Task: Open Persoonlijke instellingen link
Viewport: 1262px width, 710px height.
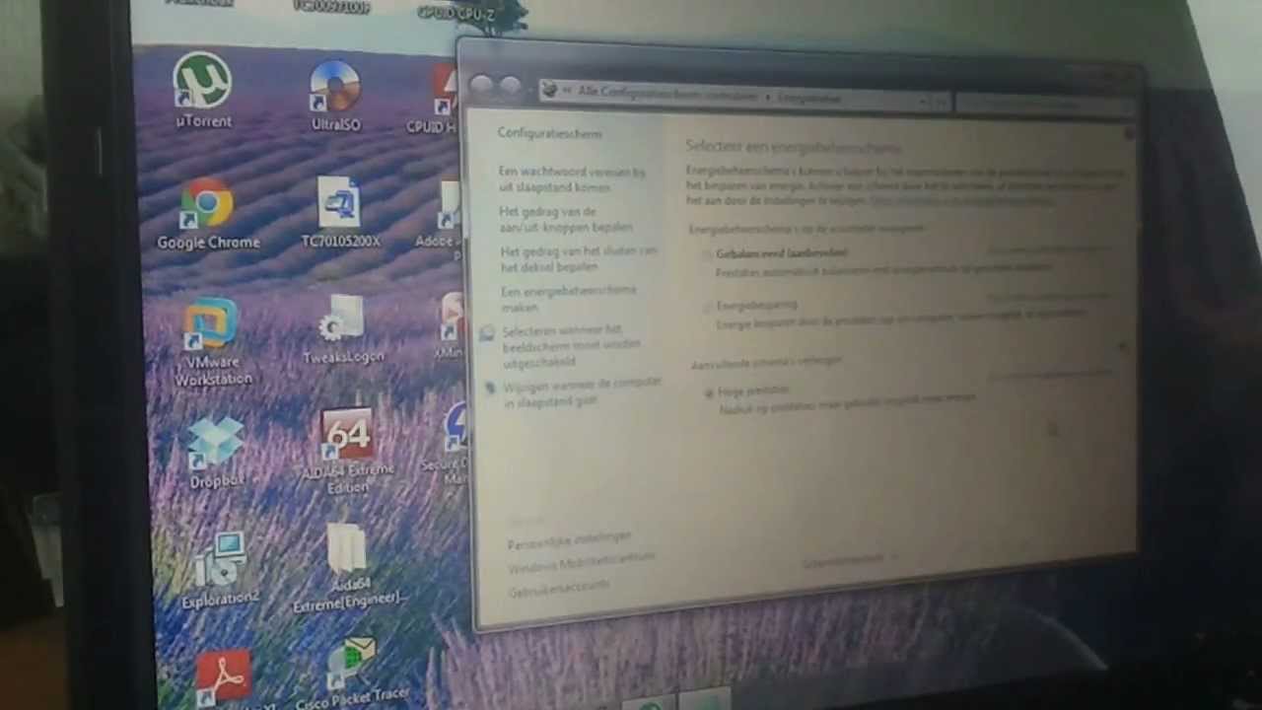Action: (x=569, y=539)
